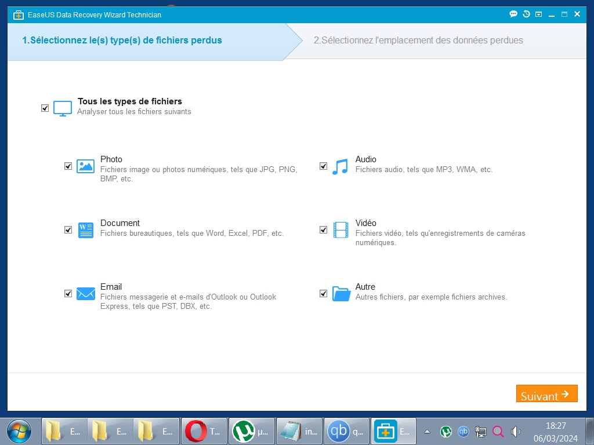
Task: Click the EaseUS app icon in title bar
Action: coord(18,15)
